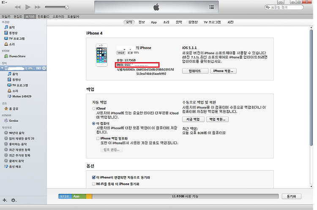This screenshot has height=210, width=317.
Task: Adjust the volume slider knob
Action: point(66,7)
